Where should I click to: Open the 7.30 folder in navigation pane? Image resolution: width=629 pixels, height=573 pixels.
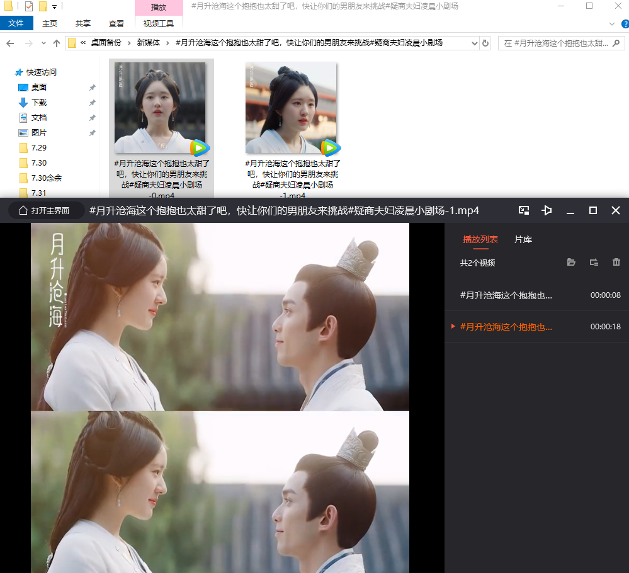point(39,163)
